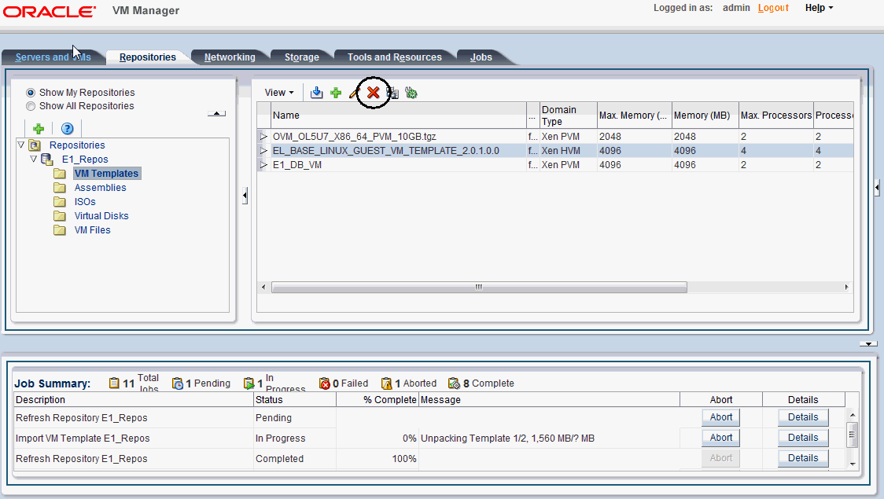Viewport: 884px width, 499px height.
Task: Select Show All Repositories radio button
Action: (x=31, y=106)
